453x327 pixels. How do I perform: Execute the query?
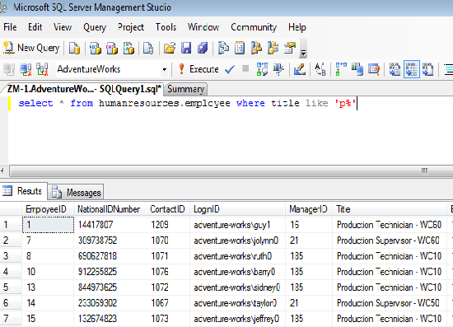[x=198, y=69]
